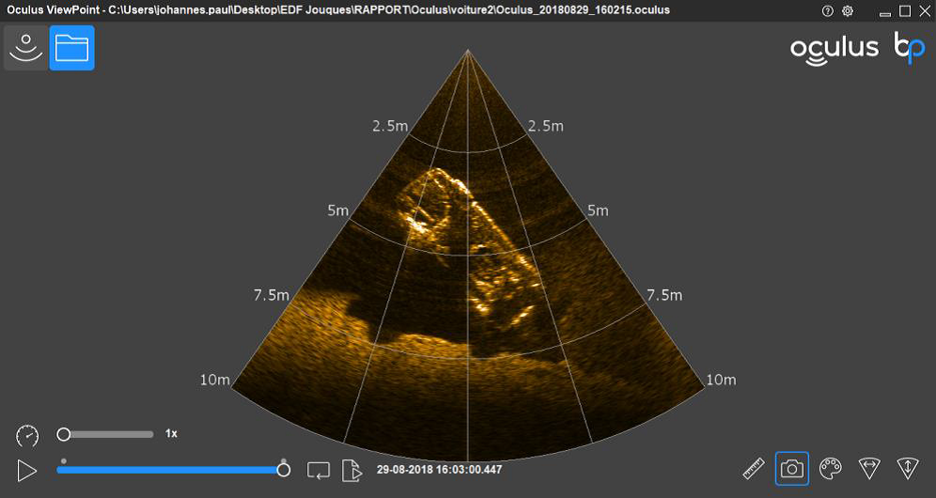Screen dimensions: 936x498
Task: Open the color palette selector
Action: [831, 469]
